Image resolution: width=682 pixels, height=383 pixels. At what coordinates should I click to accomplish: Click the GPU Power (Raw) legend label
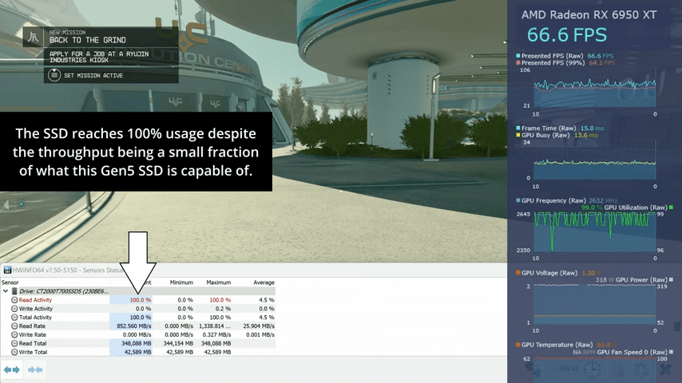pos(641,280)
